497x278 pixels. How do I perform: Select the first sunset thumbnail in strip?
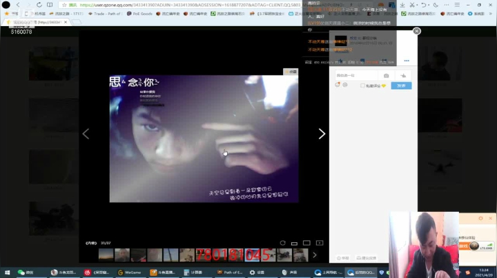point(106,255)
